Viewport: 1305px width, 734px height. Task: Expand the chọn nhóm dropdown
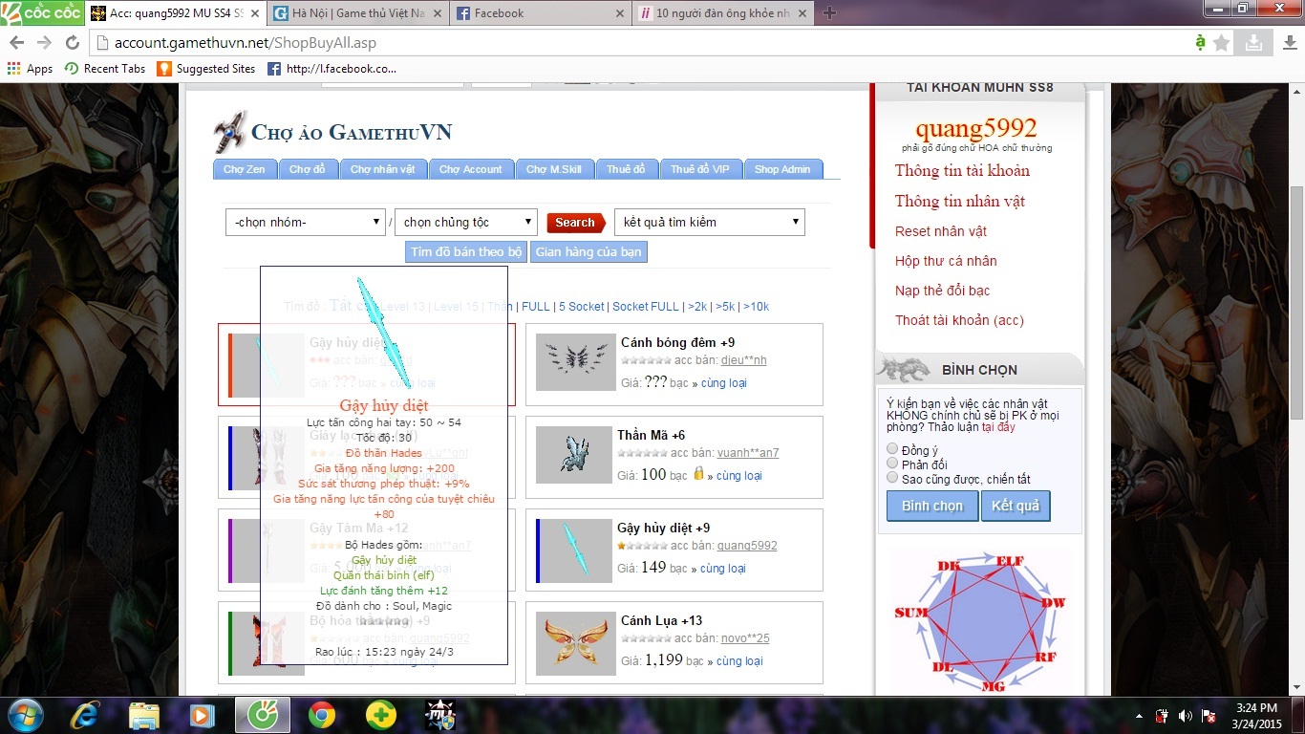[305, 222]
